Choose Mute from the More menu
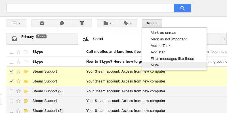Viewport: 227px width, 113px height. (x=155, y=65)
